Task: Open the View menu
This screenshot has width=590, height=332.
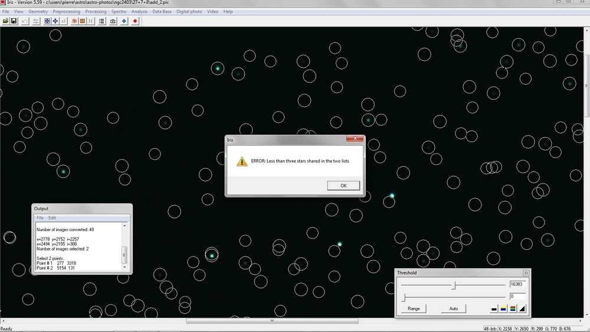Action: point(18,12)
